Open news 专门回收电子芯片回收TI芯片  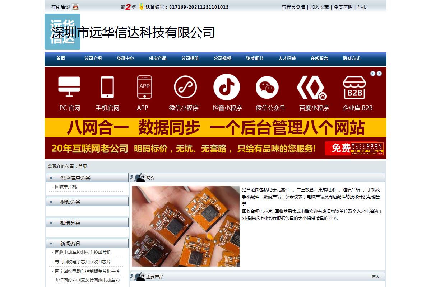click(83, 262)
